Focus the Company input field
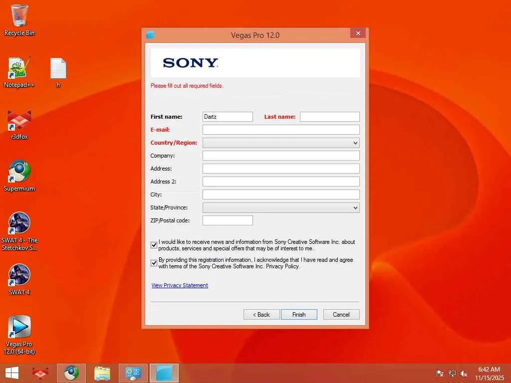The width and height of the screenshot is (511, 383). point(281,156)
